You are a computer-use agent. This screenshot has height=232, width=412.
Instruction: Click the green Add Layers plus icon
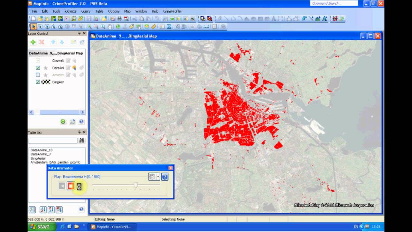point(33,42)
